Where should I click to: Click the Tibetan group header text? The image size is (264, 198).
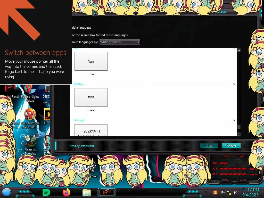pos(78,84)
